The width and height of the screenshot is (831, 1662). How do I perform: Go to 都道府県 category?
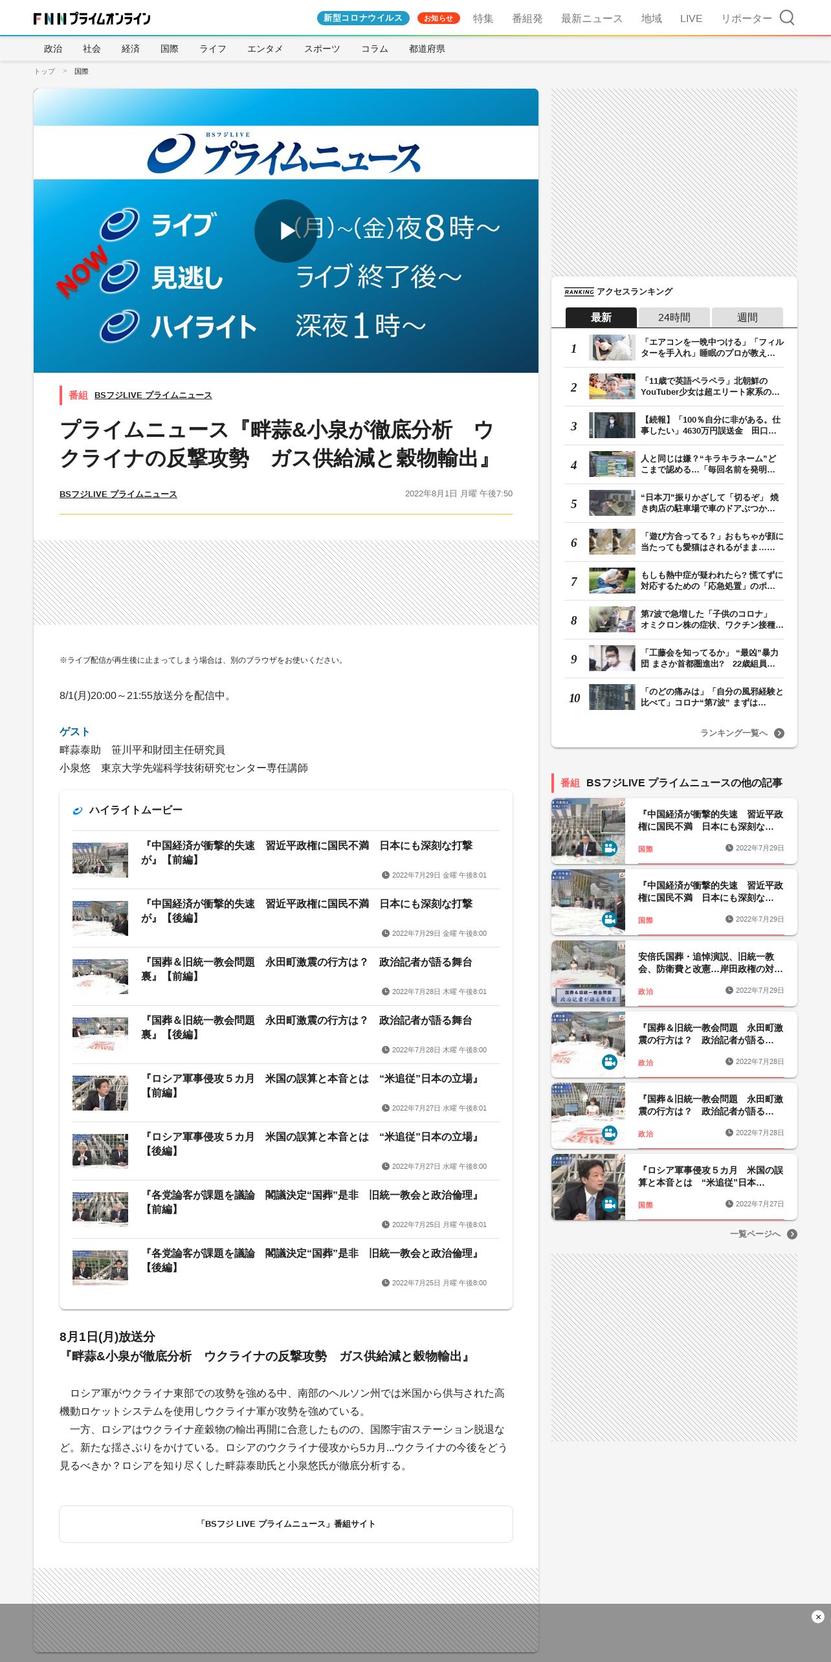tap(427, 49)
